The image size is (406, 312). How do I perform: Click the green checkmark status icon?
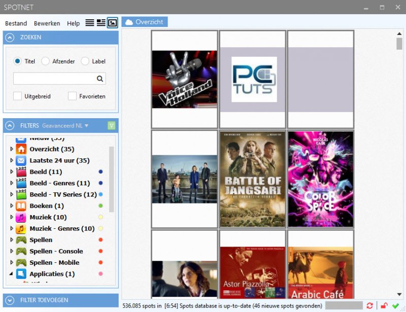395,305
